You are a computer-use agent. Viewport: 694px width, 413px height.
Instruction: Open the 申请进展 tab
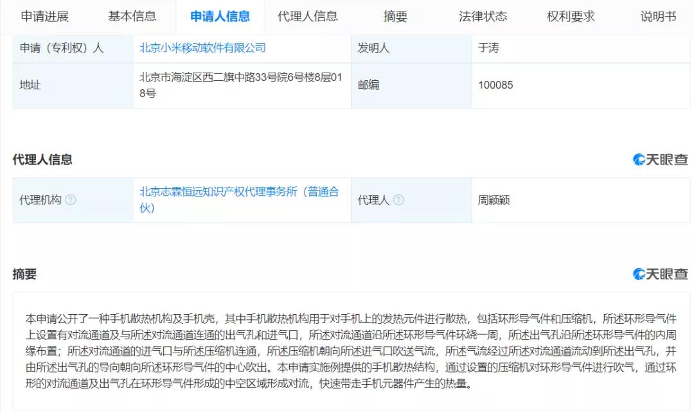[45, 17]
